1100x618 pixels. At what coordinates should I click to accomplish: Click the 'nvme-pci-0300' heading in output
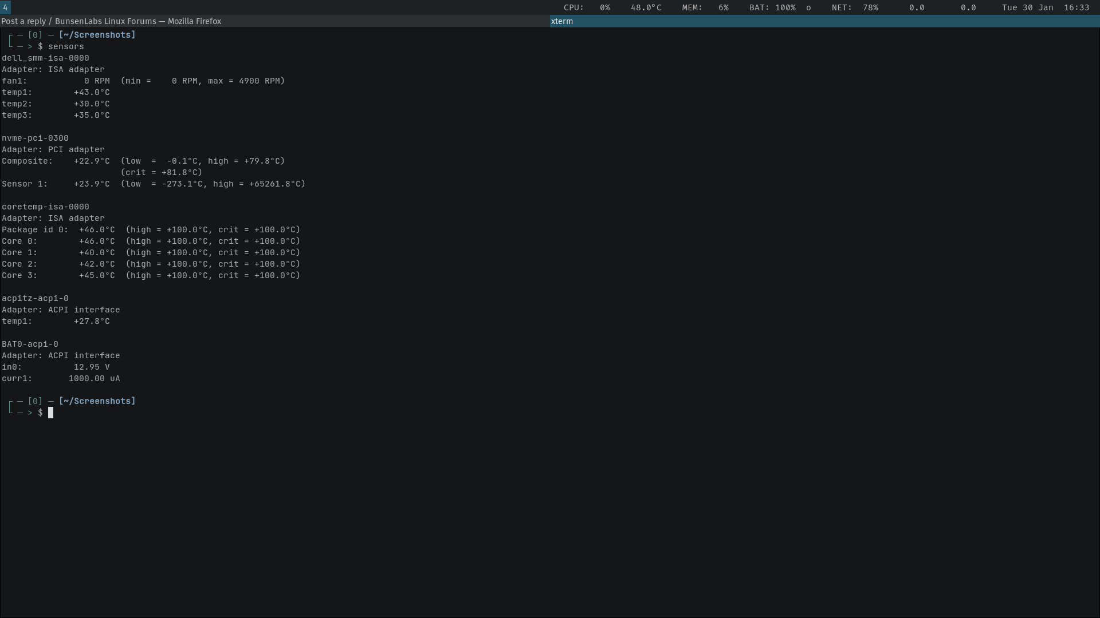(35, 138)
